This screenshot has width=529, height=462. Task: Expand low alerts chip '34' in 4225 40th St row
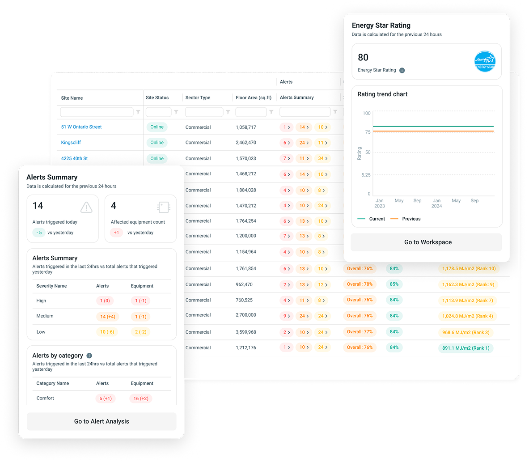tap(322, 158)
